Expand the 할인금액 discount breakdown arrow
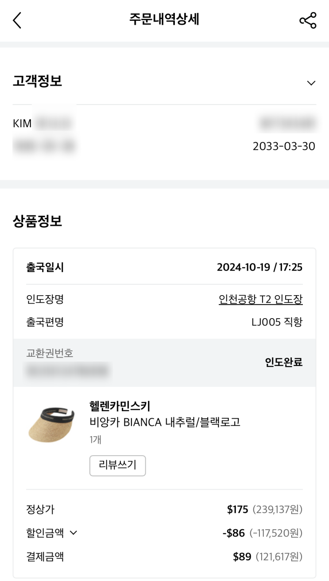 click(74, 533)
